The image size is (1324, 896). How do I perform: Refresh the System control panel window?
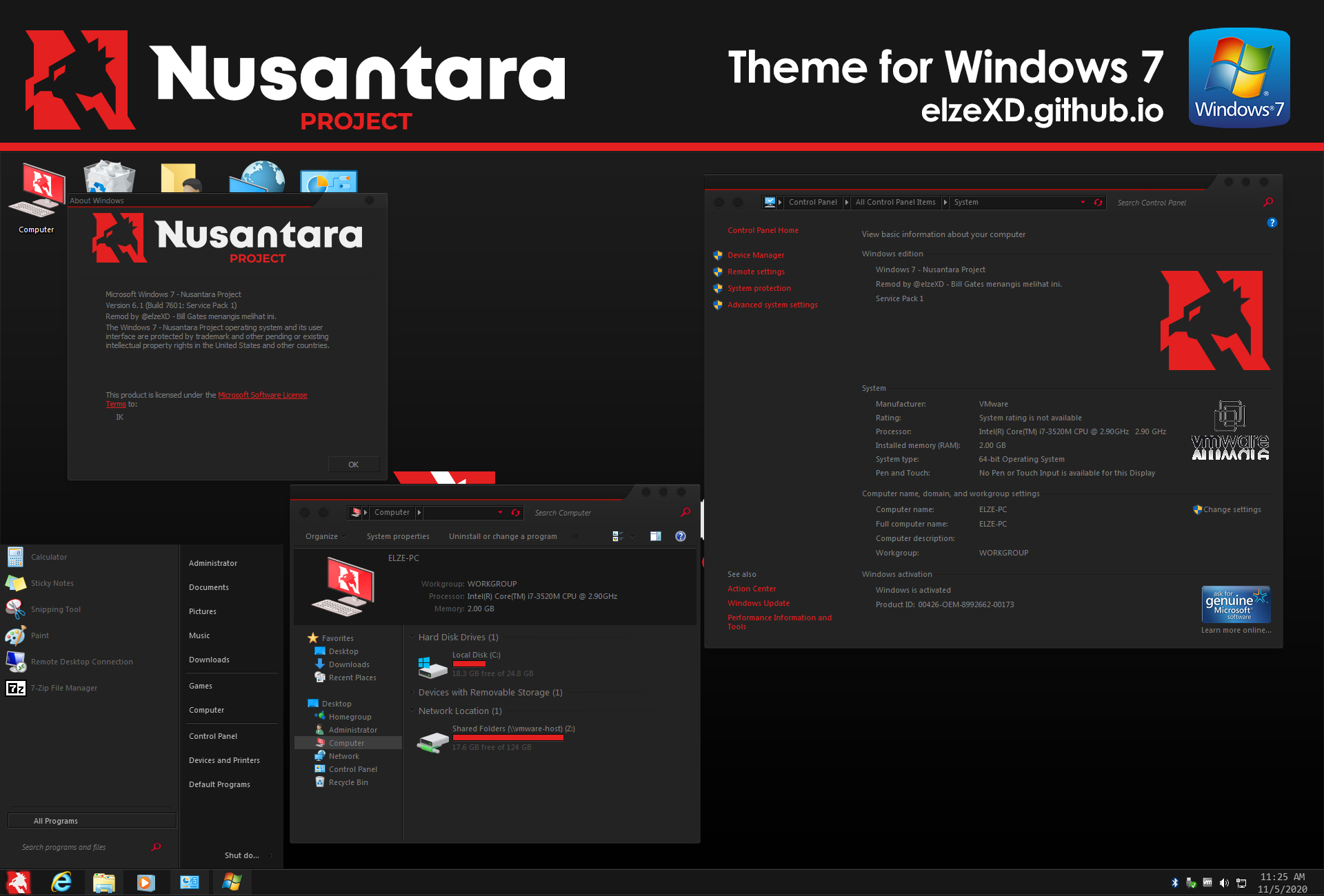1099,202
